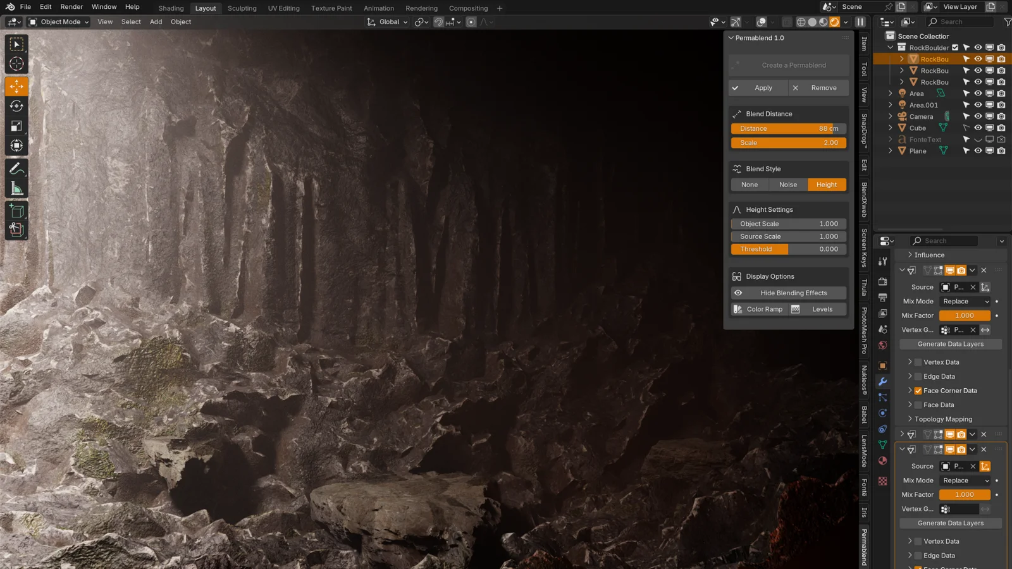Click the Generate Data Layers button
Screen dimensions: 1012x569
[x=951, y=343]
